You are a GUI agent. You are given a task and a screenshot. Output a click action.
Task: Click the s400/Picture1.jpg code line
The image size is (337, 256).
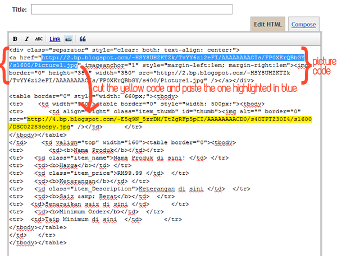[131, 81]
